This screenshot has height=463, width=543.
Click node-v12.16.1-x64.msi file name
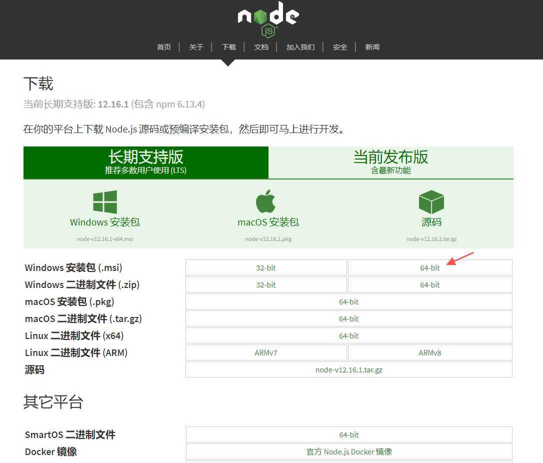(105, 239)
